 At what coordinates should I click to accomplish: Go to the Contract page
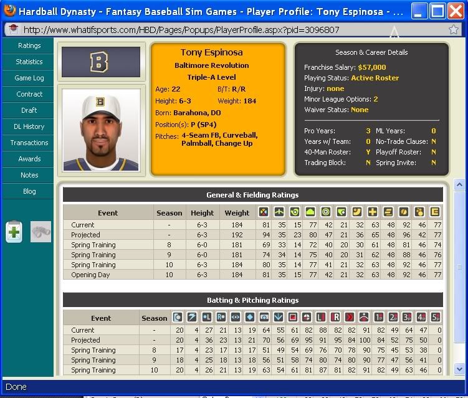pyautogui.click(x=29, y=94)
